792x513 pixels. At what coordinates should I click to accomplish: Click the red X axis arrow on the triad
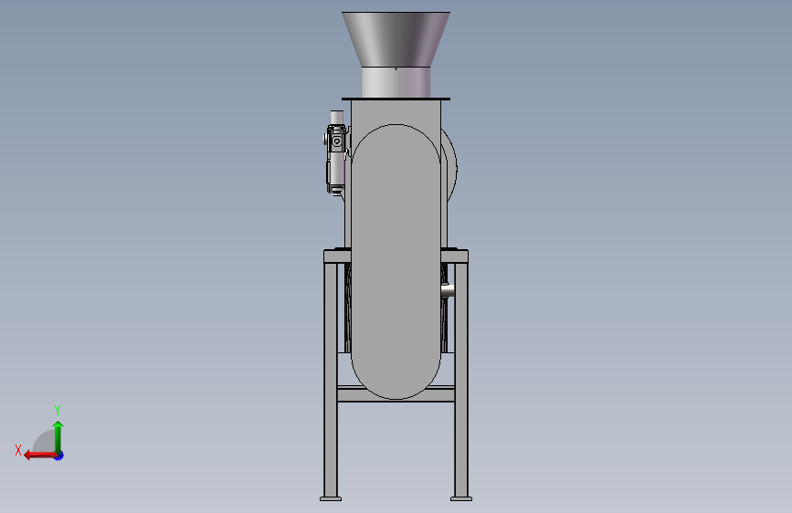click(40, 455)
